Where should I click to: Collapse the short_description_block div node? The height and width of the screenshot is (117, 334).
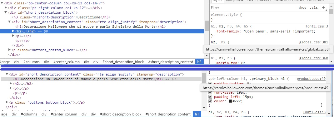pyautogui.click(x=6, y=12)
